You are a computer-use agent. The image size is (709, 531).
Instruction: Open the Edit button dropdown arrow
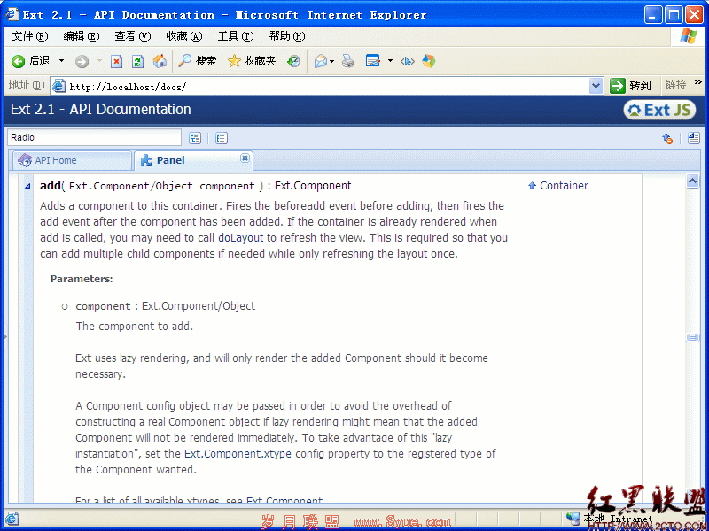coord(390,61)
